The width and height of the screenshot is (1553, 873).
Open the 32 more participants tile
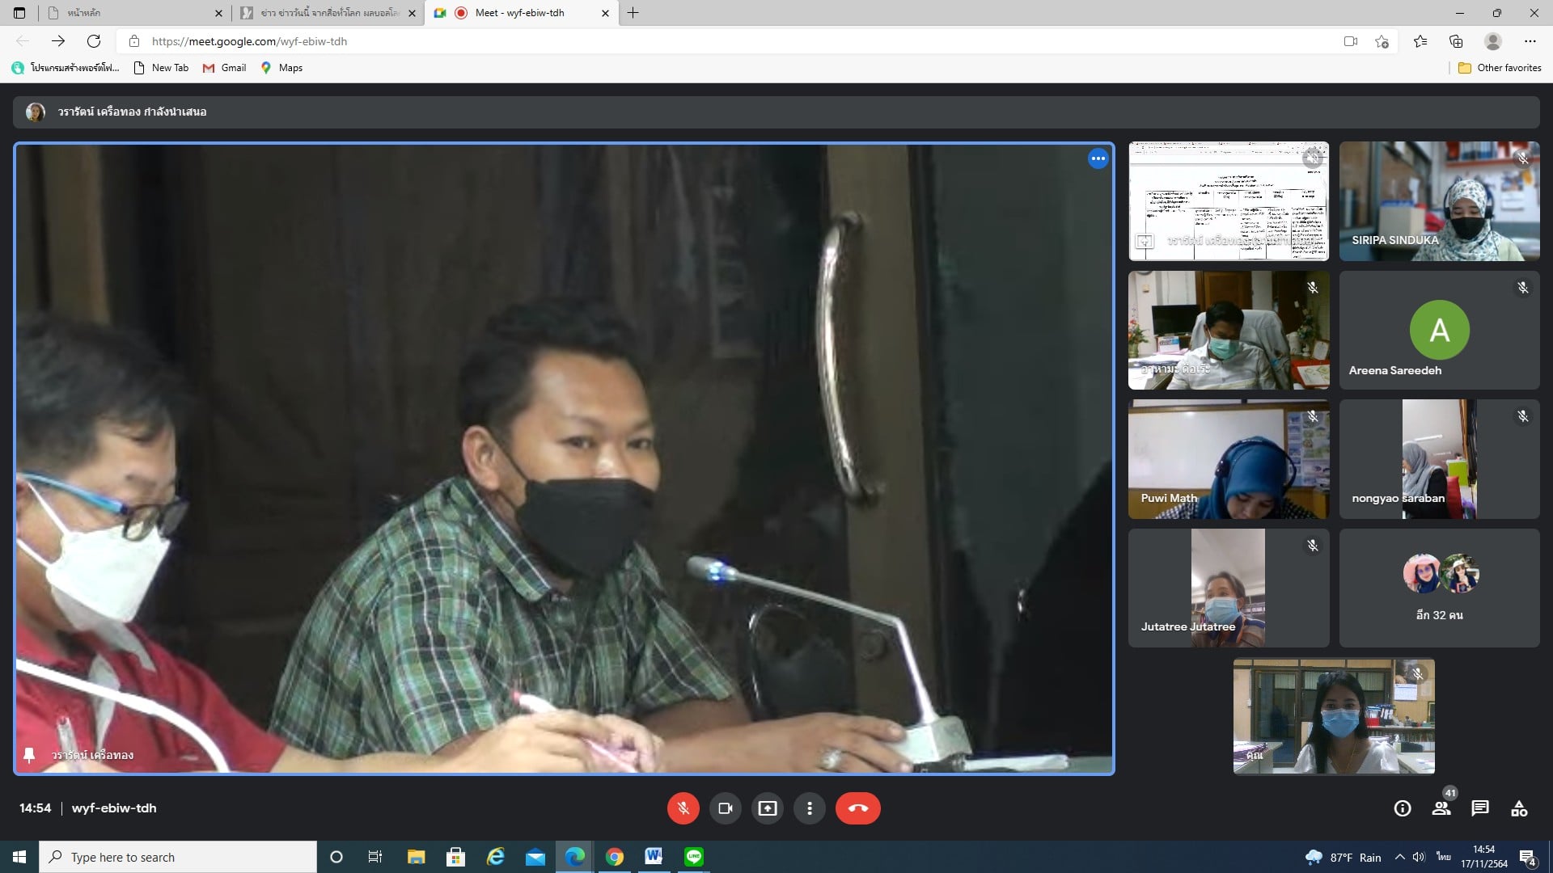pos(1439,588)
